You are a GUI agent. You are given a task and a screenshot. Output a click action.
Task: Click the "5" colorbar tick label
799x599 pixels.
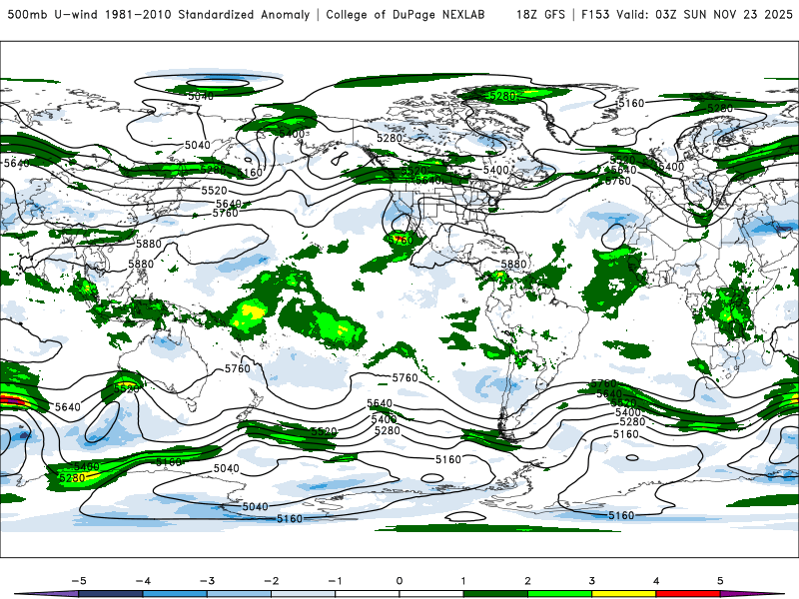tap(720, 581)
